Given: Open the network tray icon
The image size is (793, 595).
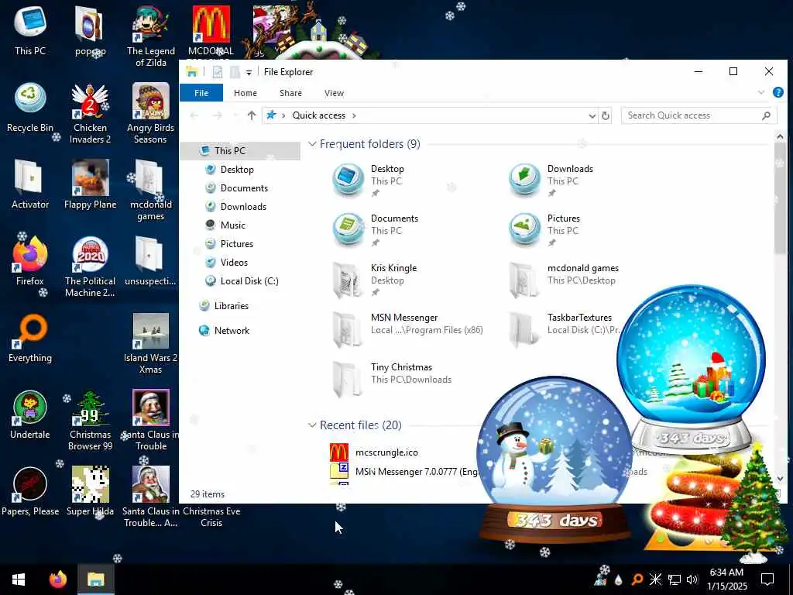Looking at the screenshot, I should tap(675, 580).
